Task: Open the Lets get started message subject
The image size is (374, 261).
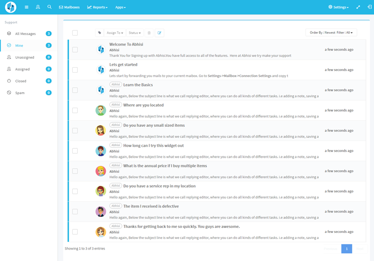Action: pos(123,65)
